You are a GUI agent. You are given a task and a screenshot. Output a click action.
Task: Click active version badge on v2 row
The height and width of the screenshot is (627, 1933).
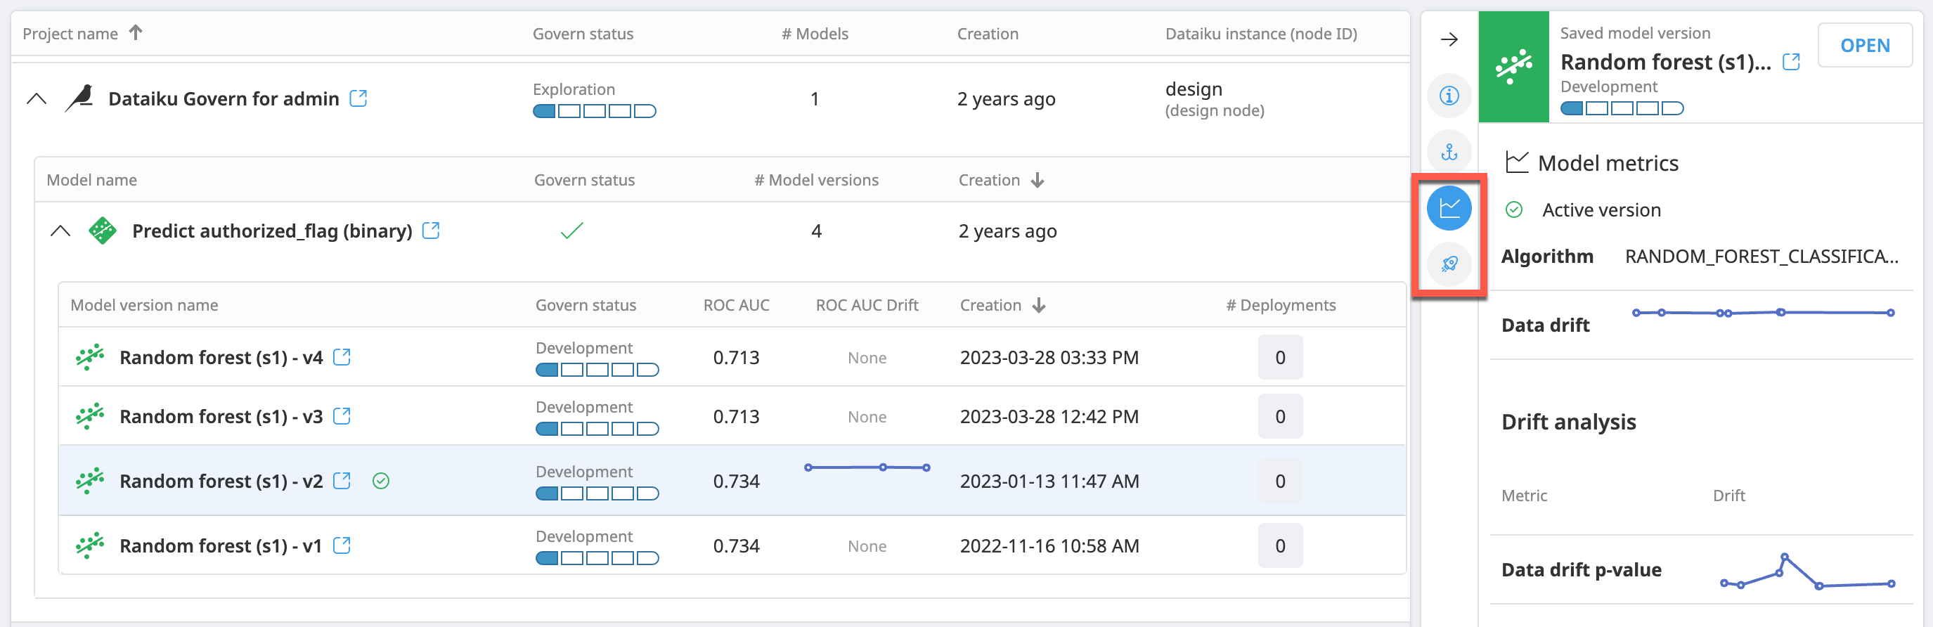click(x=381, y=481)
